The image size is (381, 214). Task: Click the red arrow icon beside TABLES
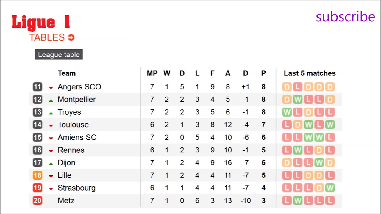click(71, 37)
